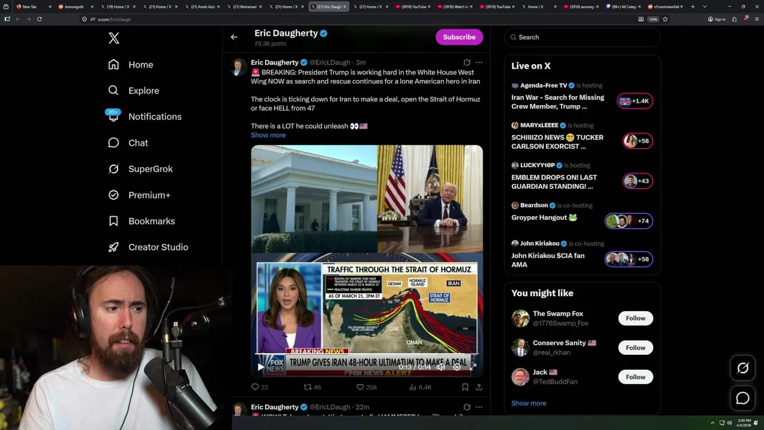Open the more options menu on the 22m post

coord(479,407)
